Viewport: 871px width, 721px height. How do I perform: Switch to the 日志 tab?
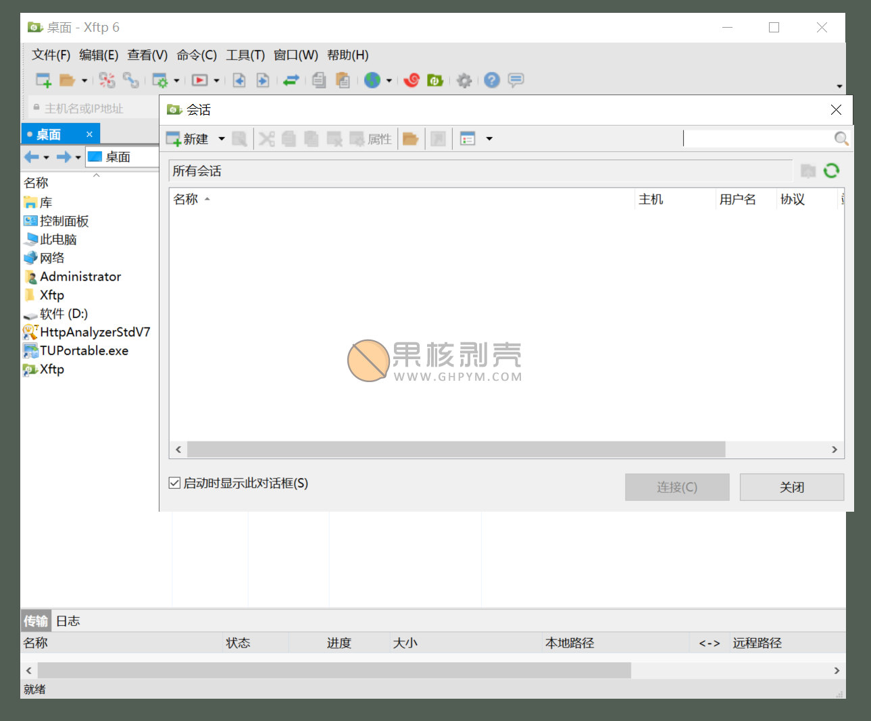[68, 621]
